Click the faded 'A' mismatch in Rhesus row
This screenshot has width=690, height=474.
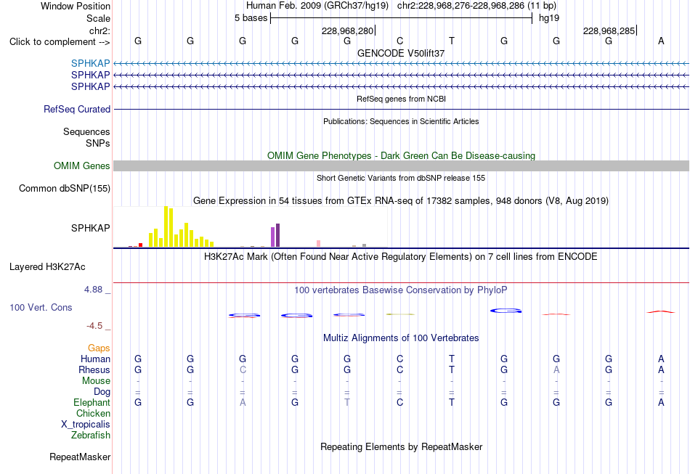click(x=556, y=369)
